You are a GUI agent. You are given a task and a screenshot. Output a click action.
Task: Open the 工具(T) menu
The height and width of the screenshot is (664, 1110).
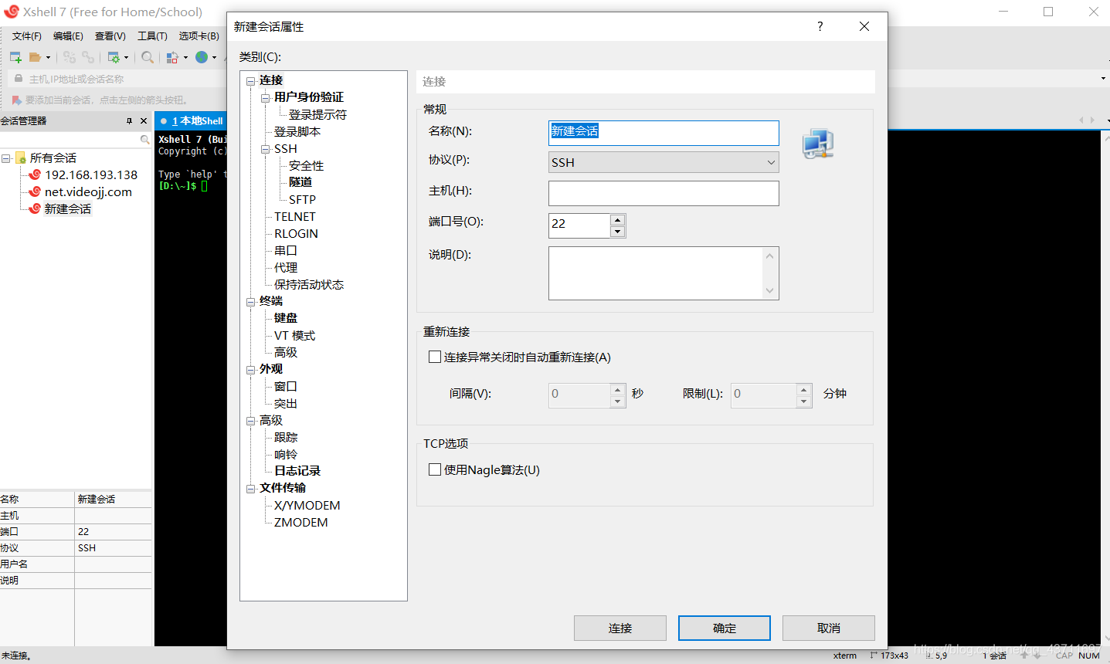[x=152, y=36]
